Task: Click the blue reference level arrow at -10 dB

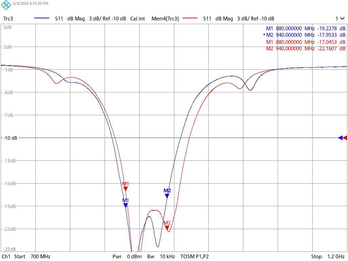Action: pyautogui.click(x=341, y=138)
